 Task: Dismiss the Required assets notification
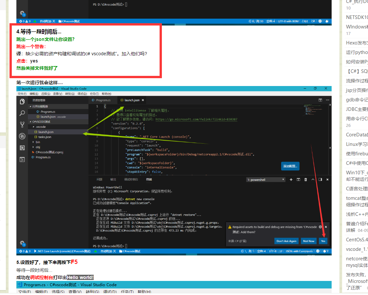pyautogui.click(x=326, y=227)
